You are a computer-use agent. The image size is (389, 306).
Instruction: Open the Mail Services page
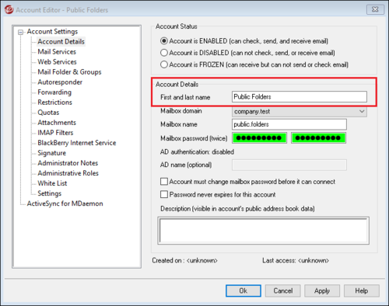pyautogui.click(x=57, y=52)
